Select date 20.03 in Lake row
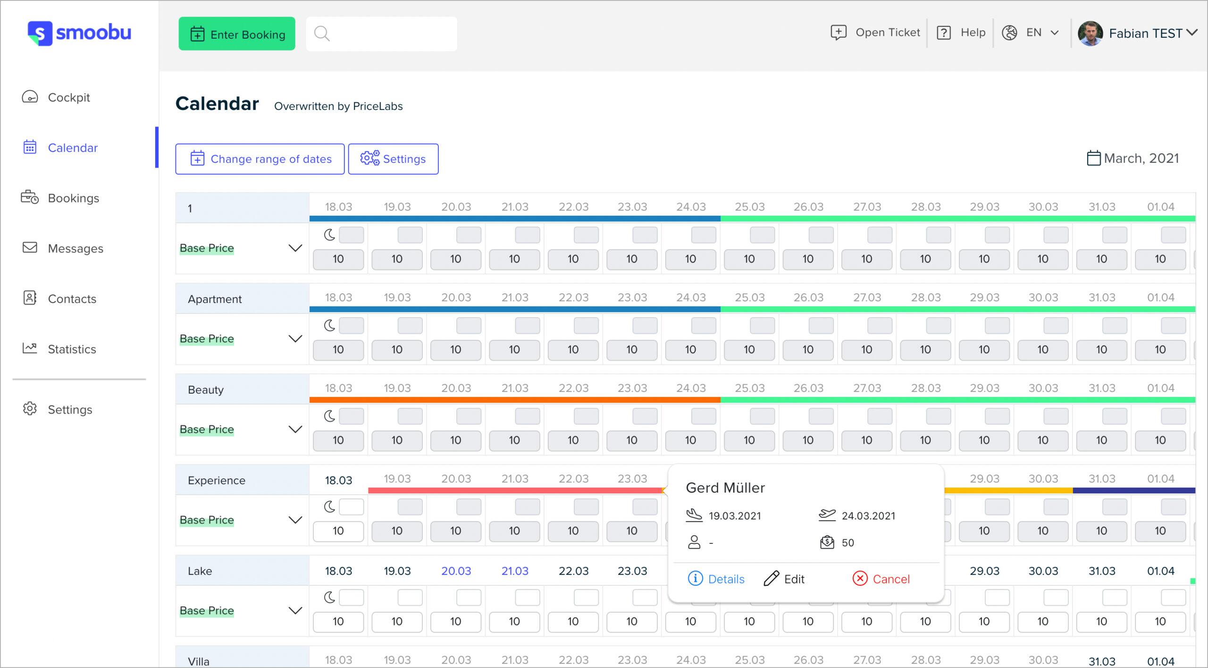 (x=456, y=571)
